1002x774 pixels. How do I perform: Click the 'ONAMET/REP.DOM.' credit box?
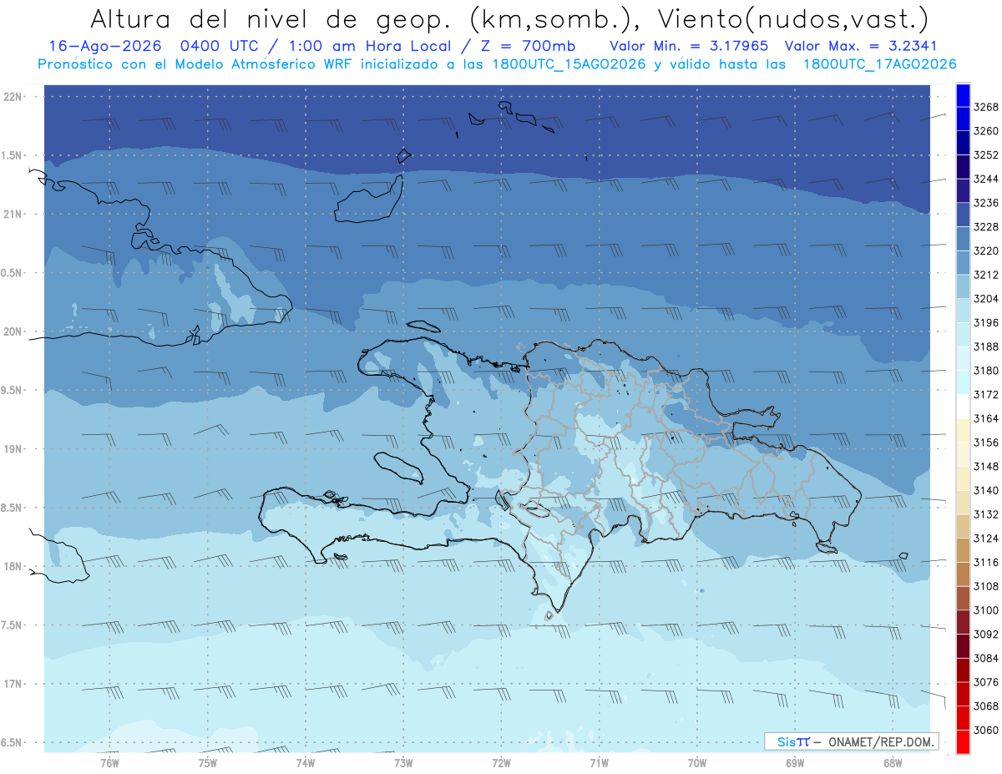851,741
